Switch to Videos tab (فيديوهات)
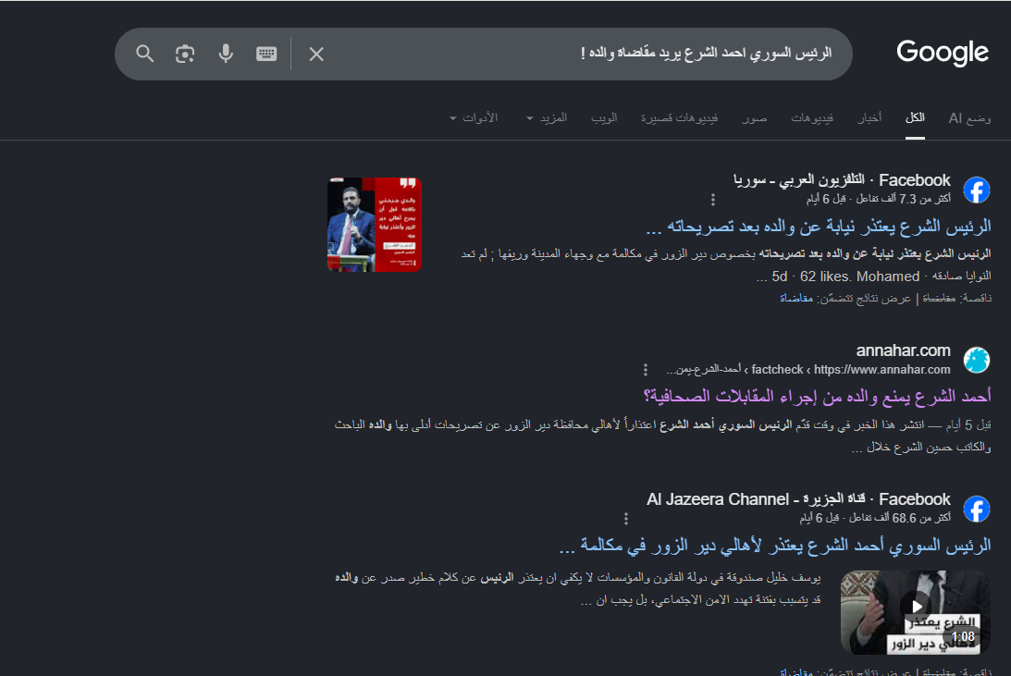Image resolution: width=1011 pixels, height=676 pixels. [812, 118]
